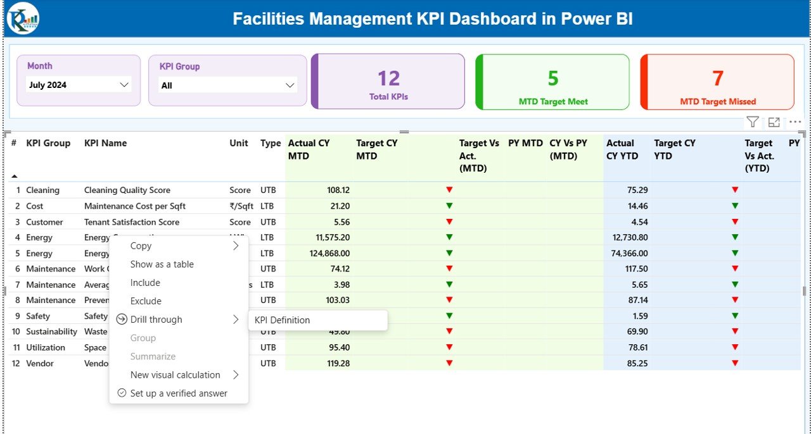Click the dashboard logo in header
Screen dimensions: 811x434
pos(23,18)
